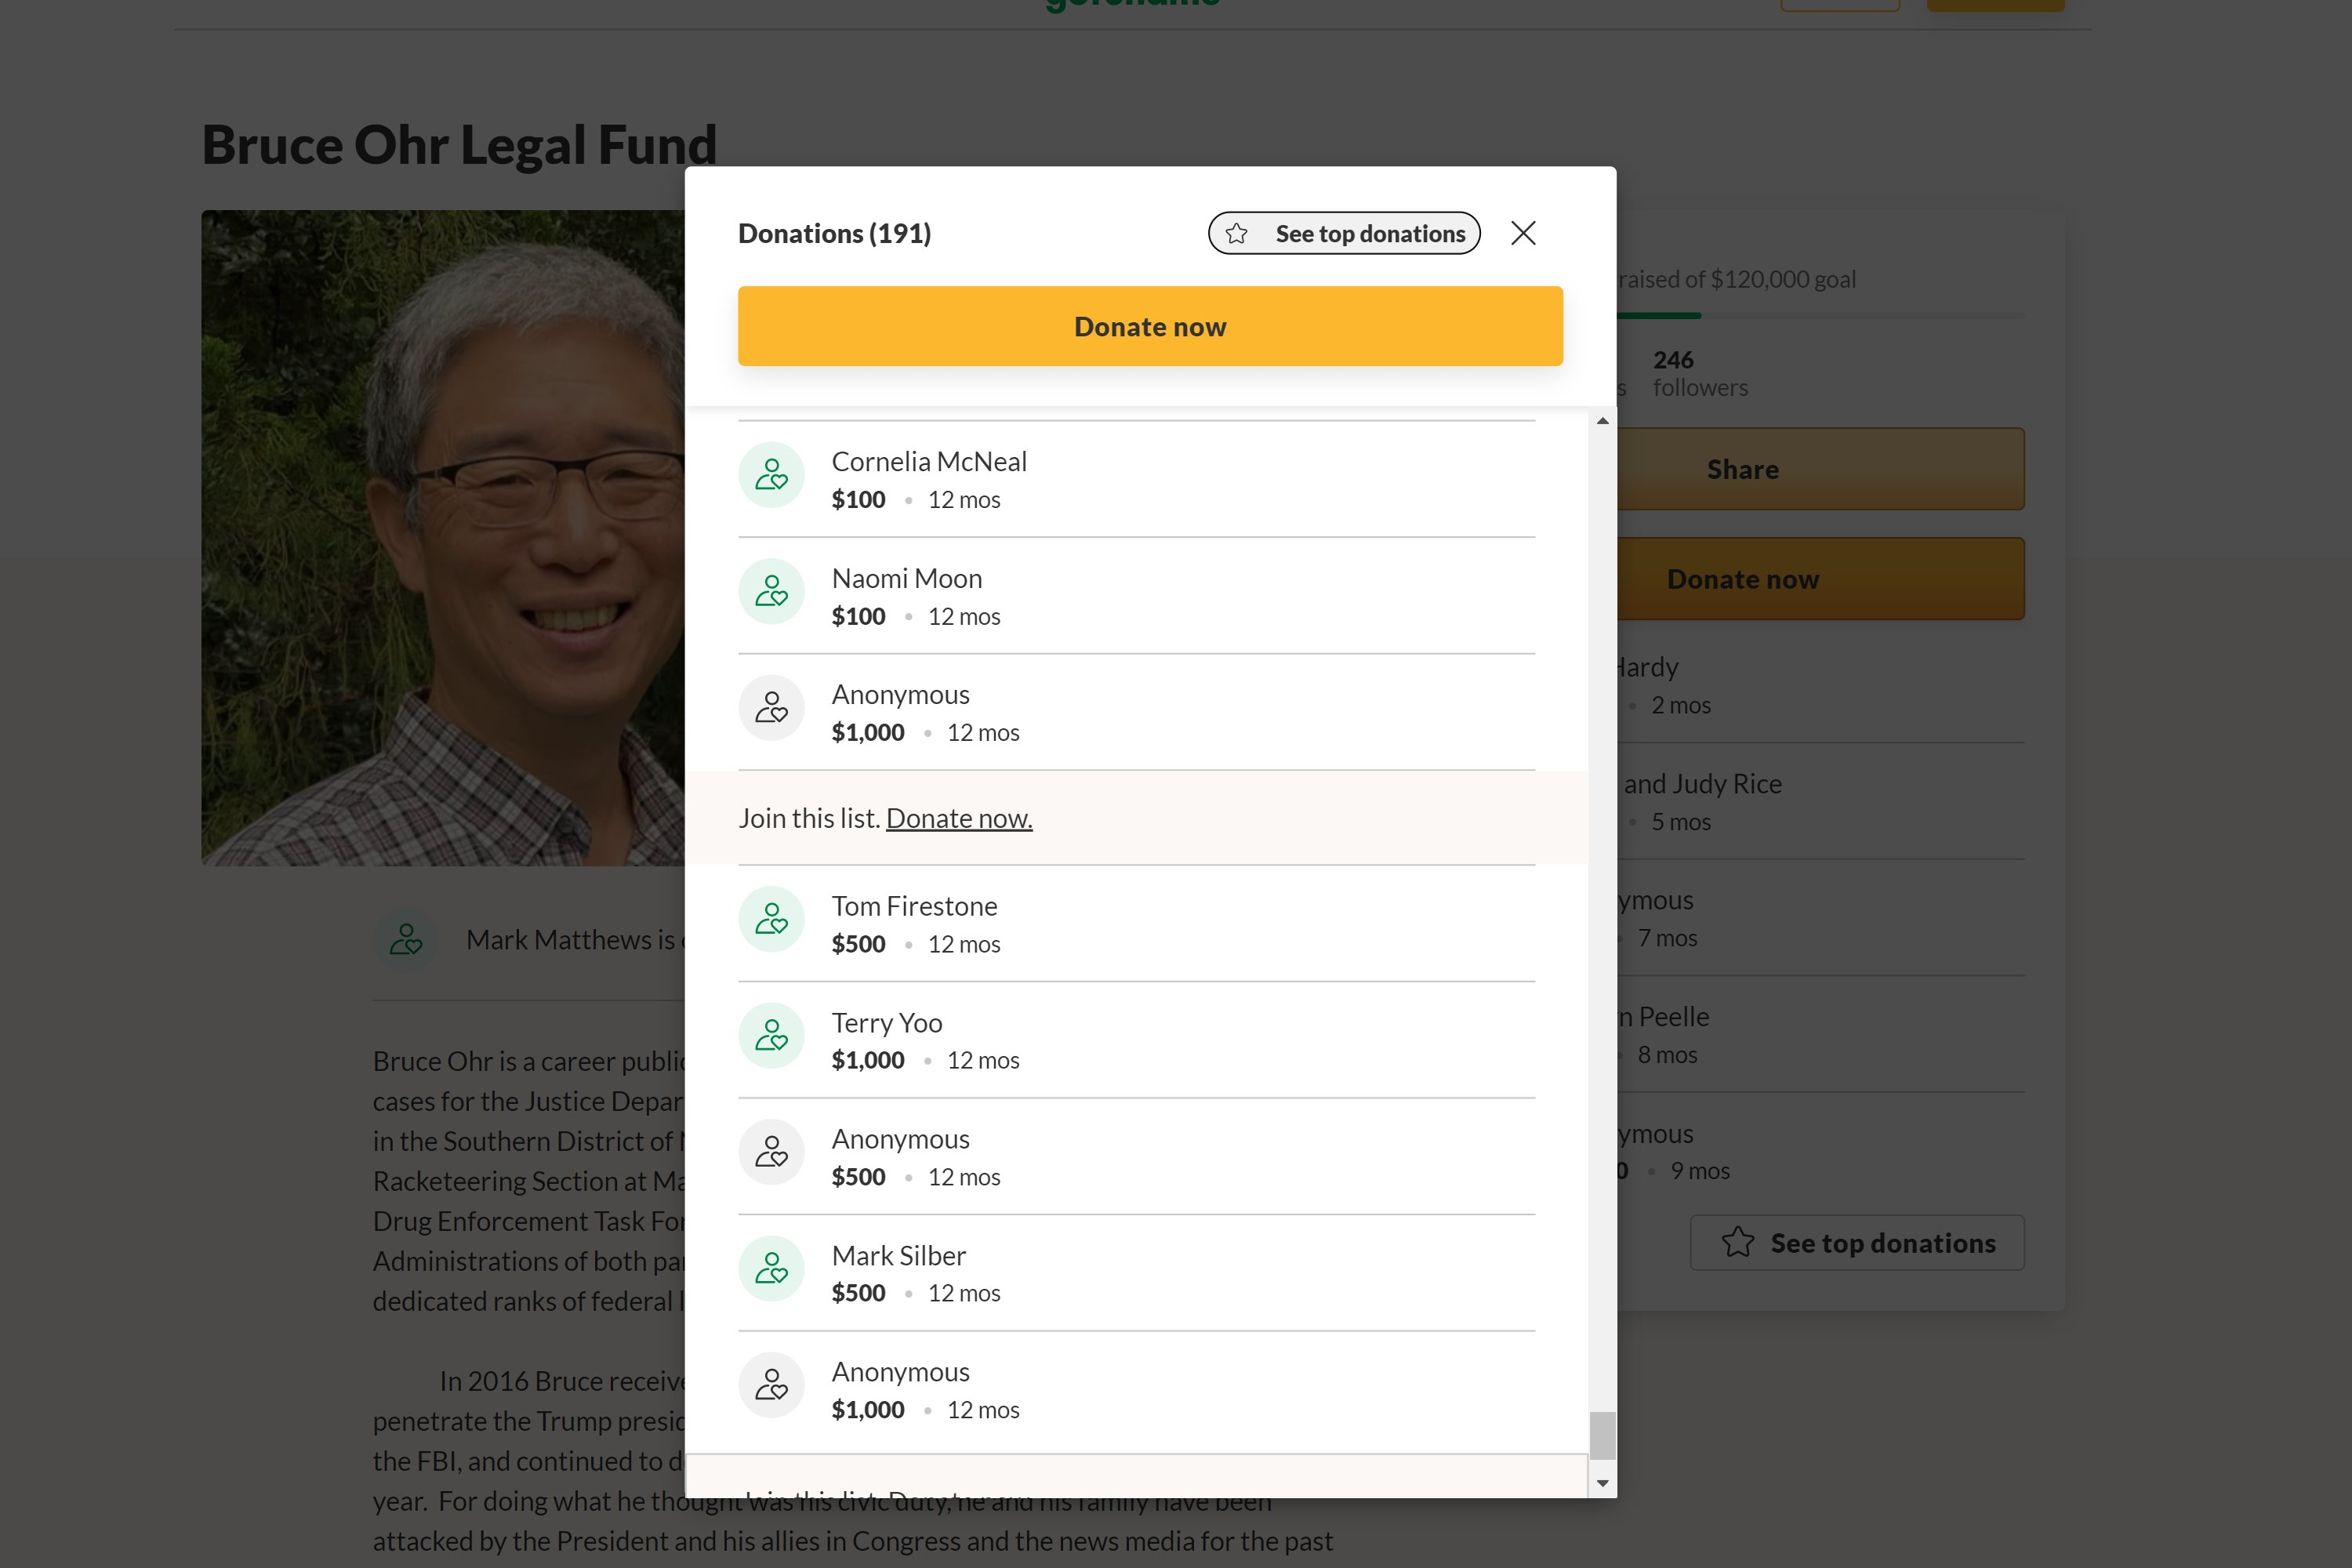
Task: Click Mark Matthews organizer avatar icon
Action: pyautogui.click(x=405, y=940)
